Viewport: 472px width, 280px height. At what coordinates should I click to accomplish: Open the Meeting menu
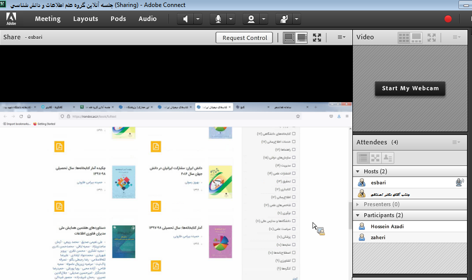tap(47, 19)
